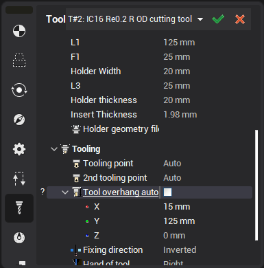
Task: Select the Fixing direction label
Action: pos(113,250)
